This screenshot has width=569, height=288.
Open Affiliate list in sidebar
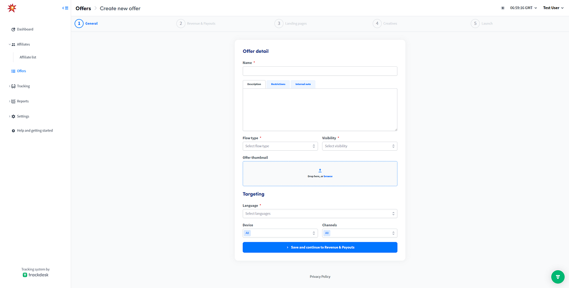click(28, 57)
